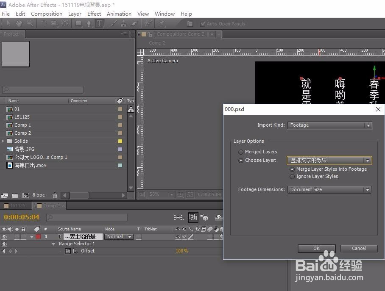385x291 pixels.
Task: Select the Rectangle shape tool
Action: pyautogui.click(x=78, y=24)
